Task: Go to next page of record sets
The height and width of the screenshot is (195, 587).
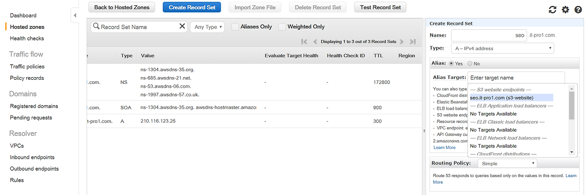Action: click(x=402, y=41)
